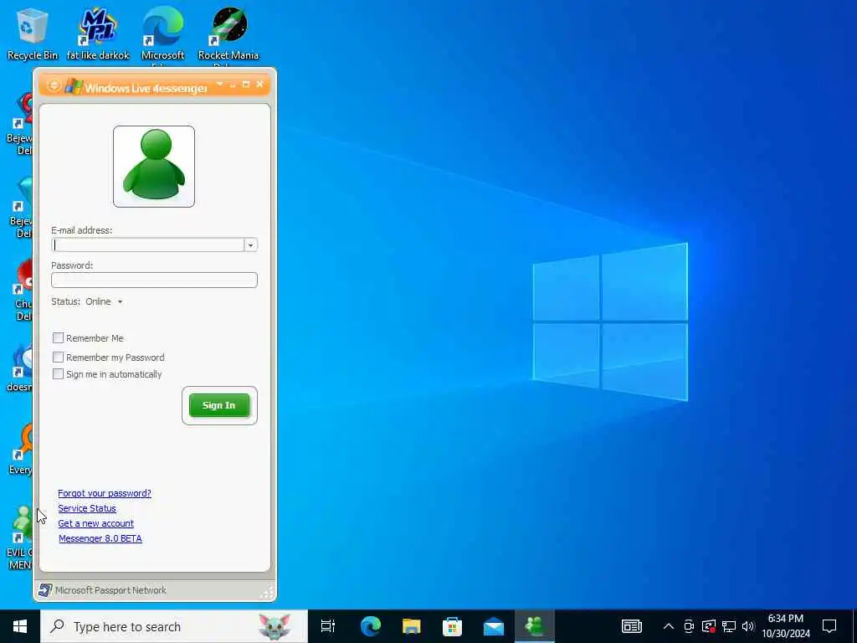The width and height of the screenshot is (857, 643).
Task: Click Messenger taskbar button
Action: [x=535, y=626]
